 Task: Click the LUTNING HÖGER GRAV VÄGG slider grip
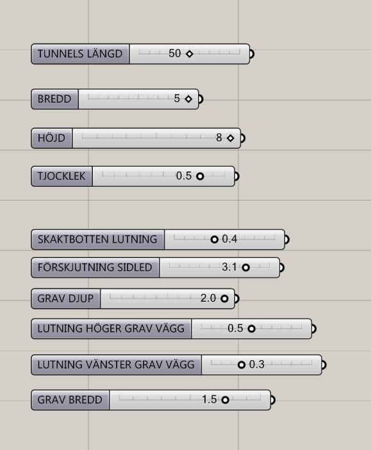(x=251, y=329)
